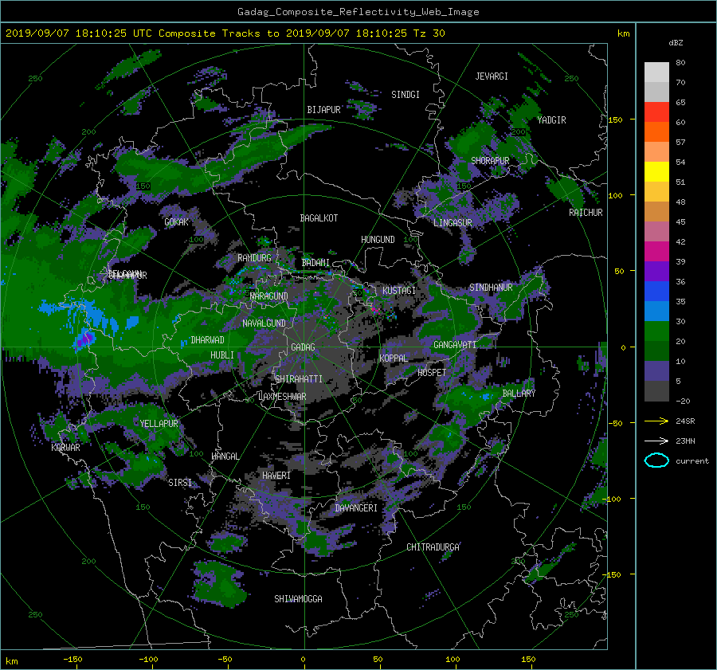Image resolution: width=717 pixels, height=670 pixels.
Task: Click the YELLAPUR city label
Action: (x=159, y=424)
